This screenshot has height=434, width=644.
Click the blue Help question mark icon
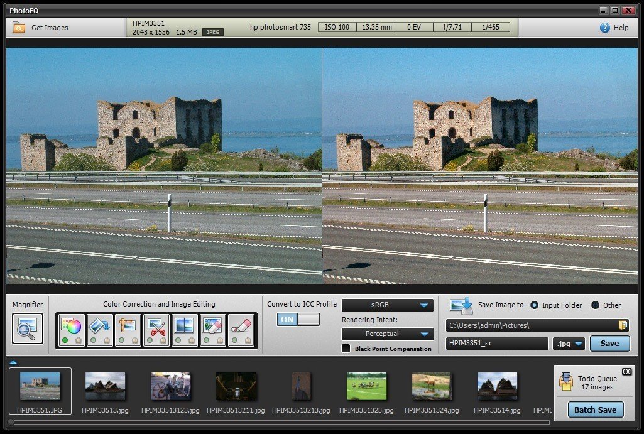point(604,28)
